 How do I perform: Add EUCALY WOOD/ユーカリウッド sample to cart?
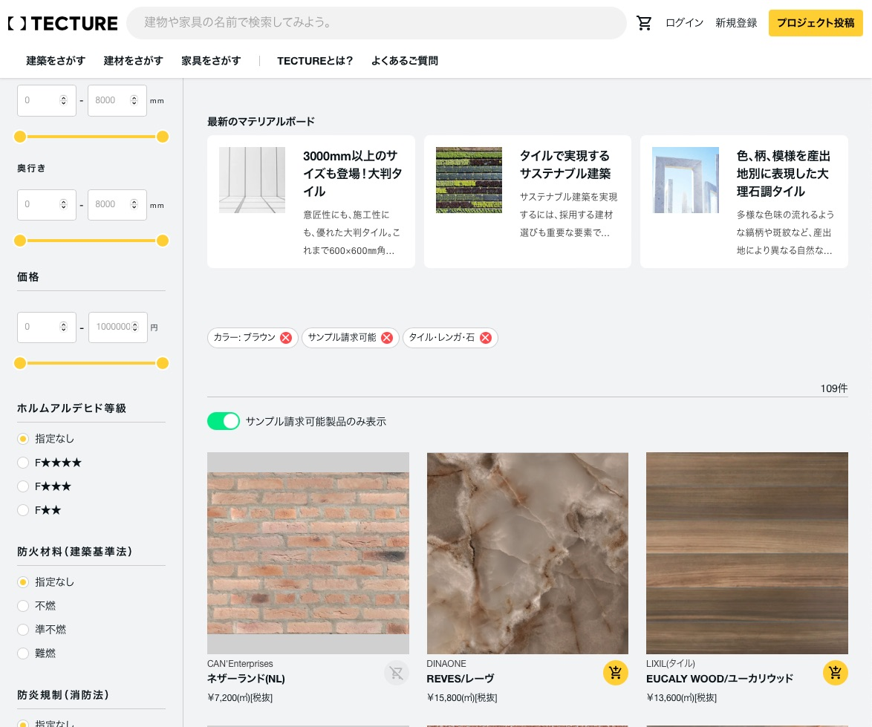(835, 673)
